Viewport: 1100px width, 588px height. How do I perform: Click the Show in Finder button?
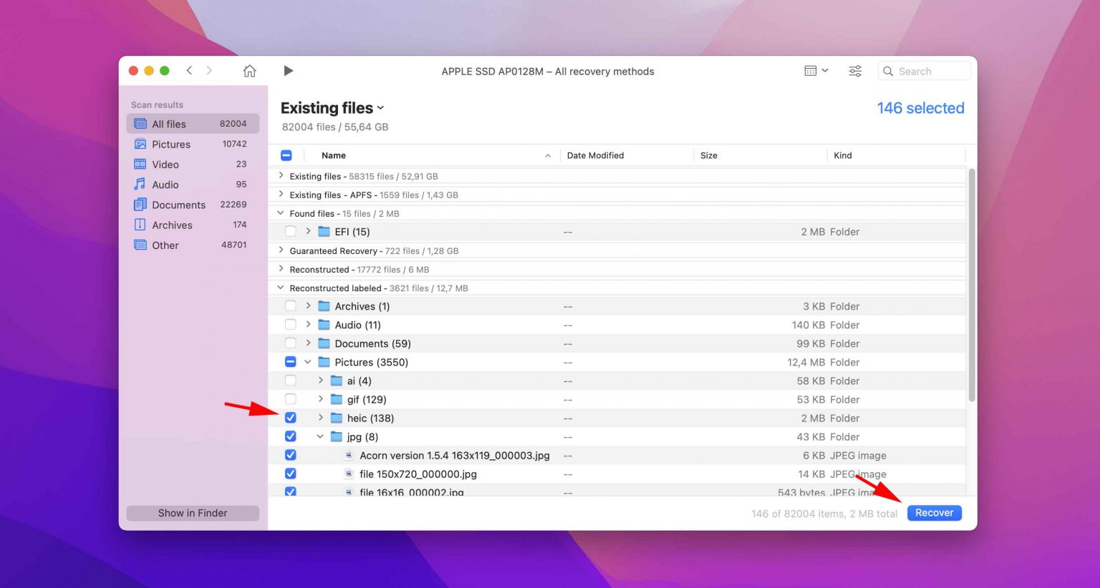(192, 513)
